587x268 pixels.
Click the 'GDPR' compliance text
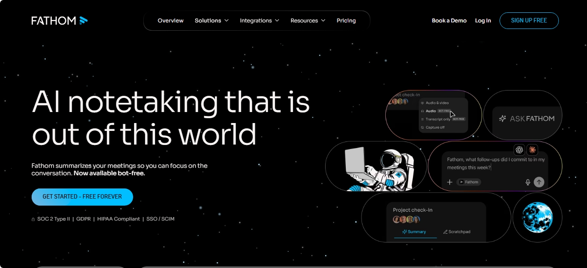coord(83,219)
